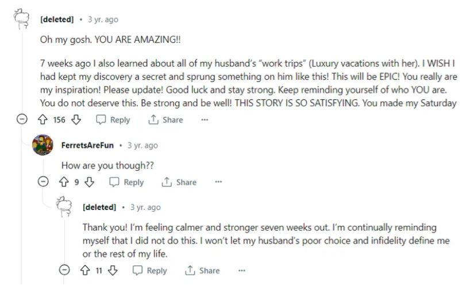Reply to the 156-point comment
462x293 pixels.
[113, 120]
